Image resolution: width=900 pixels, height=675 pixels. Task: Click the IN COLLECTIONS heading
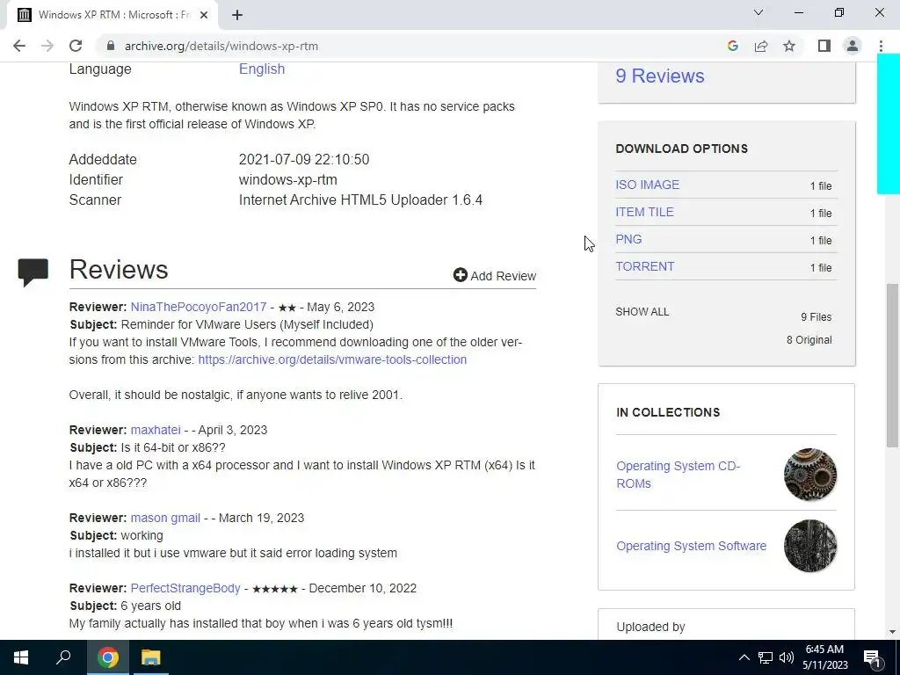(x=668, y=412)
